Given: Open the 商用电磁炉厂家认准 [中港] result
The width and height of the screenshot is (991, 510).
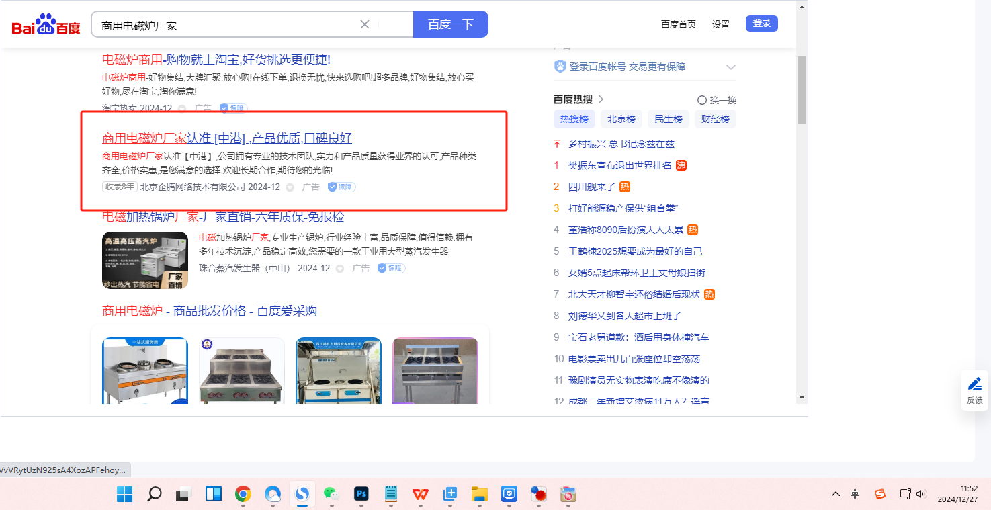Looking at the screenshot, I should (227, 138).
